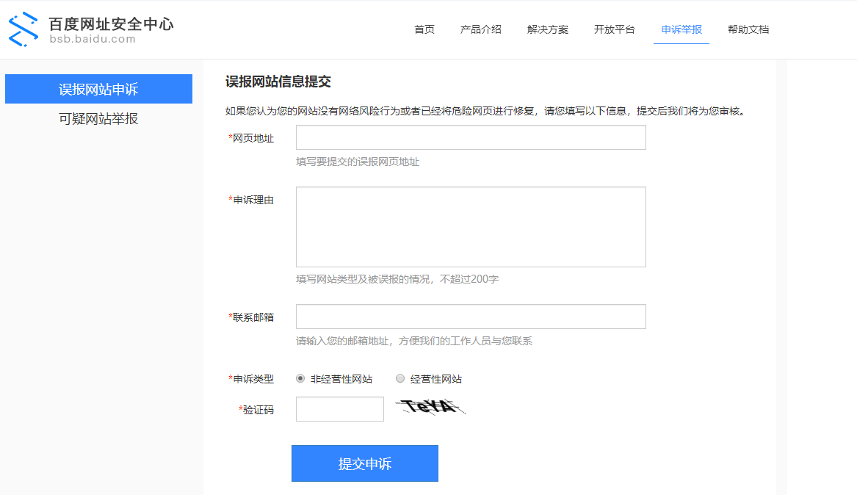This screenshot has width=857, height=495.
Task: Click the 误报网站信息提交 page heading
Action: [278, 82]
